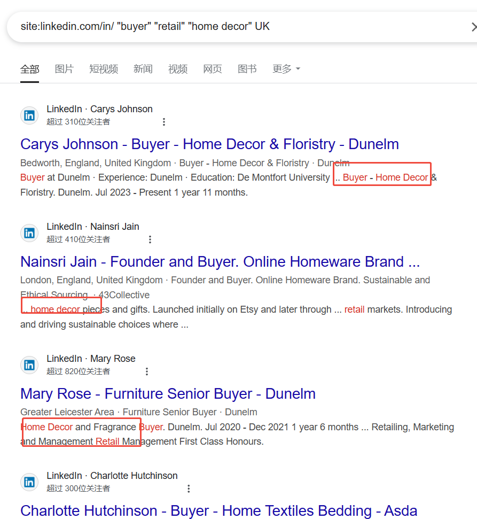Screen dimensions: 477x519
Task: Open Carys Johnson - Buyer Home Decor result
Action: coord(209,144)
